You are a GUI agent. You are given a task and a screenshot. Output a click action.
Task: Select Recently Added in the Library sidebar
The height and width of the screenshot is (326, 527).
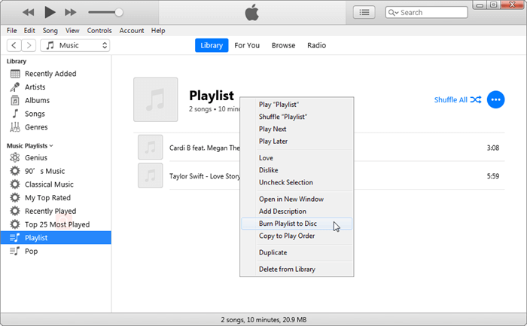click(50, 74)
